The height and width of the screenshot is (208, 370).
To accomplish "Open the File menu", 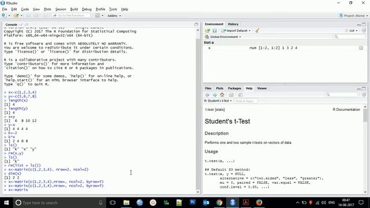I will click(x=5, y=9).
